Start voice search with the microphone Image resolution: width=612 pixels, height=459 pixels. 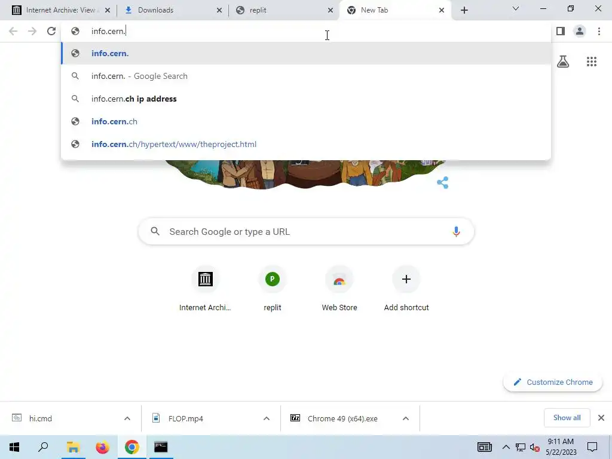(x=456, y=231)
